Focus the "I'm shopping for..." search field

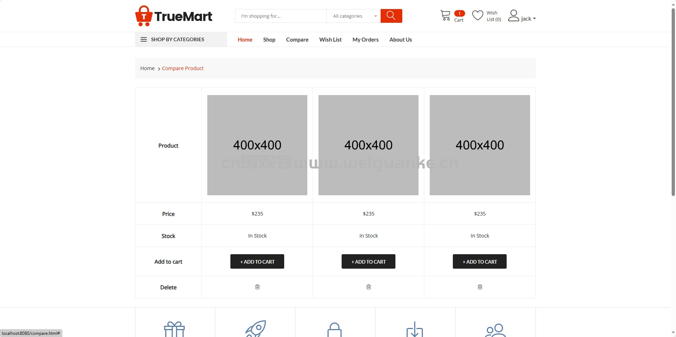tap(281, 16)
